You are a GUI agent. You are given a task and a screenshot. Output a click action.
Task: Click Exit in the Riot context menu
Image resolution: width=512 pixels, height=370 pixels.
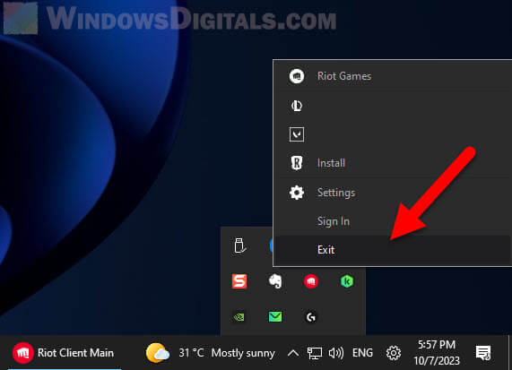click(x=393, y=250)
